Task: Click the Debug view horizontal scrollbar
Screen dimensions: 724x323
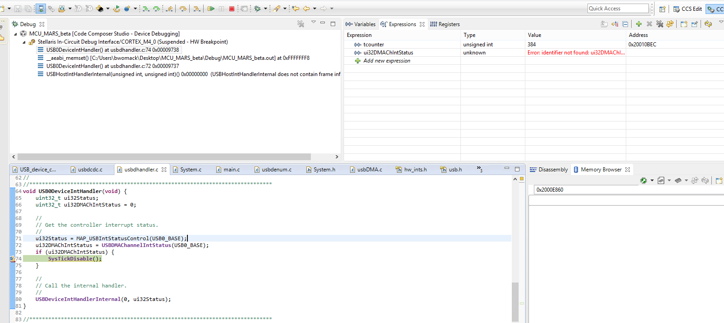Action: point(164,157)
